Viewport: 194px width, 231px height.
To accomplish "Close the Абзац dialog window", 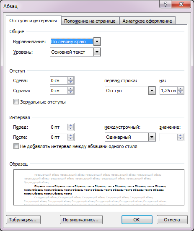I will pos(181,4).
